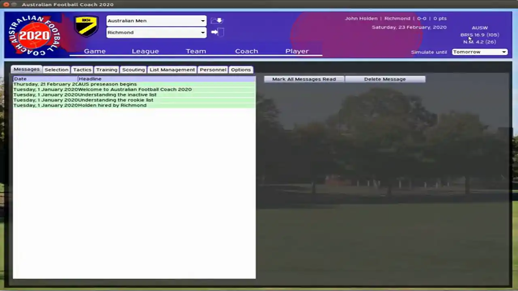The width and height of the screenshot is (518, 291).
Task: Switch to the Selection tab
Action: [x=57, y=70]
